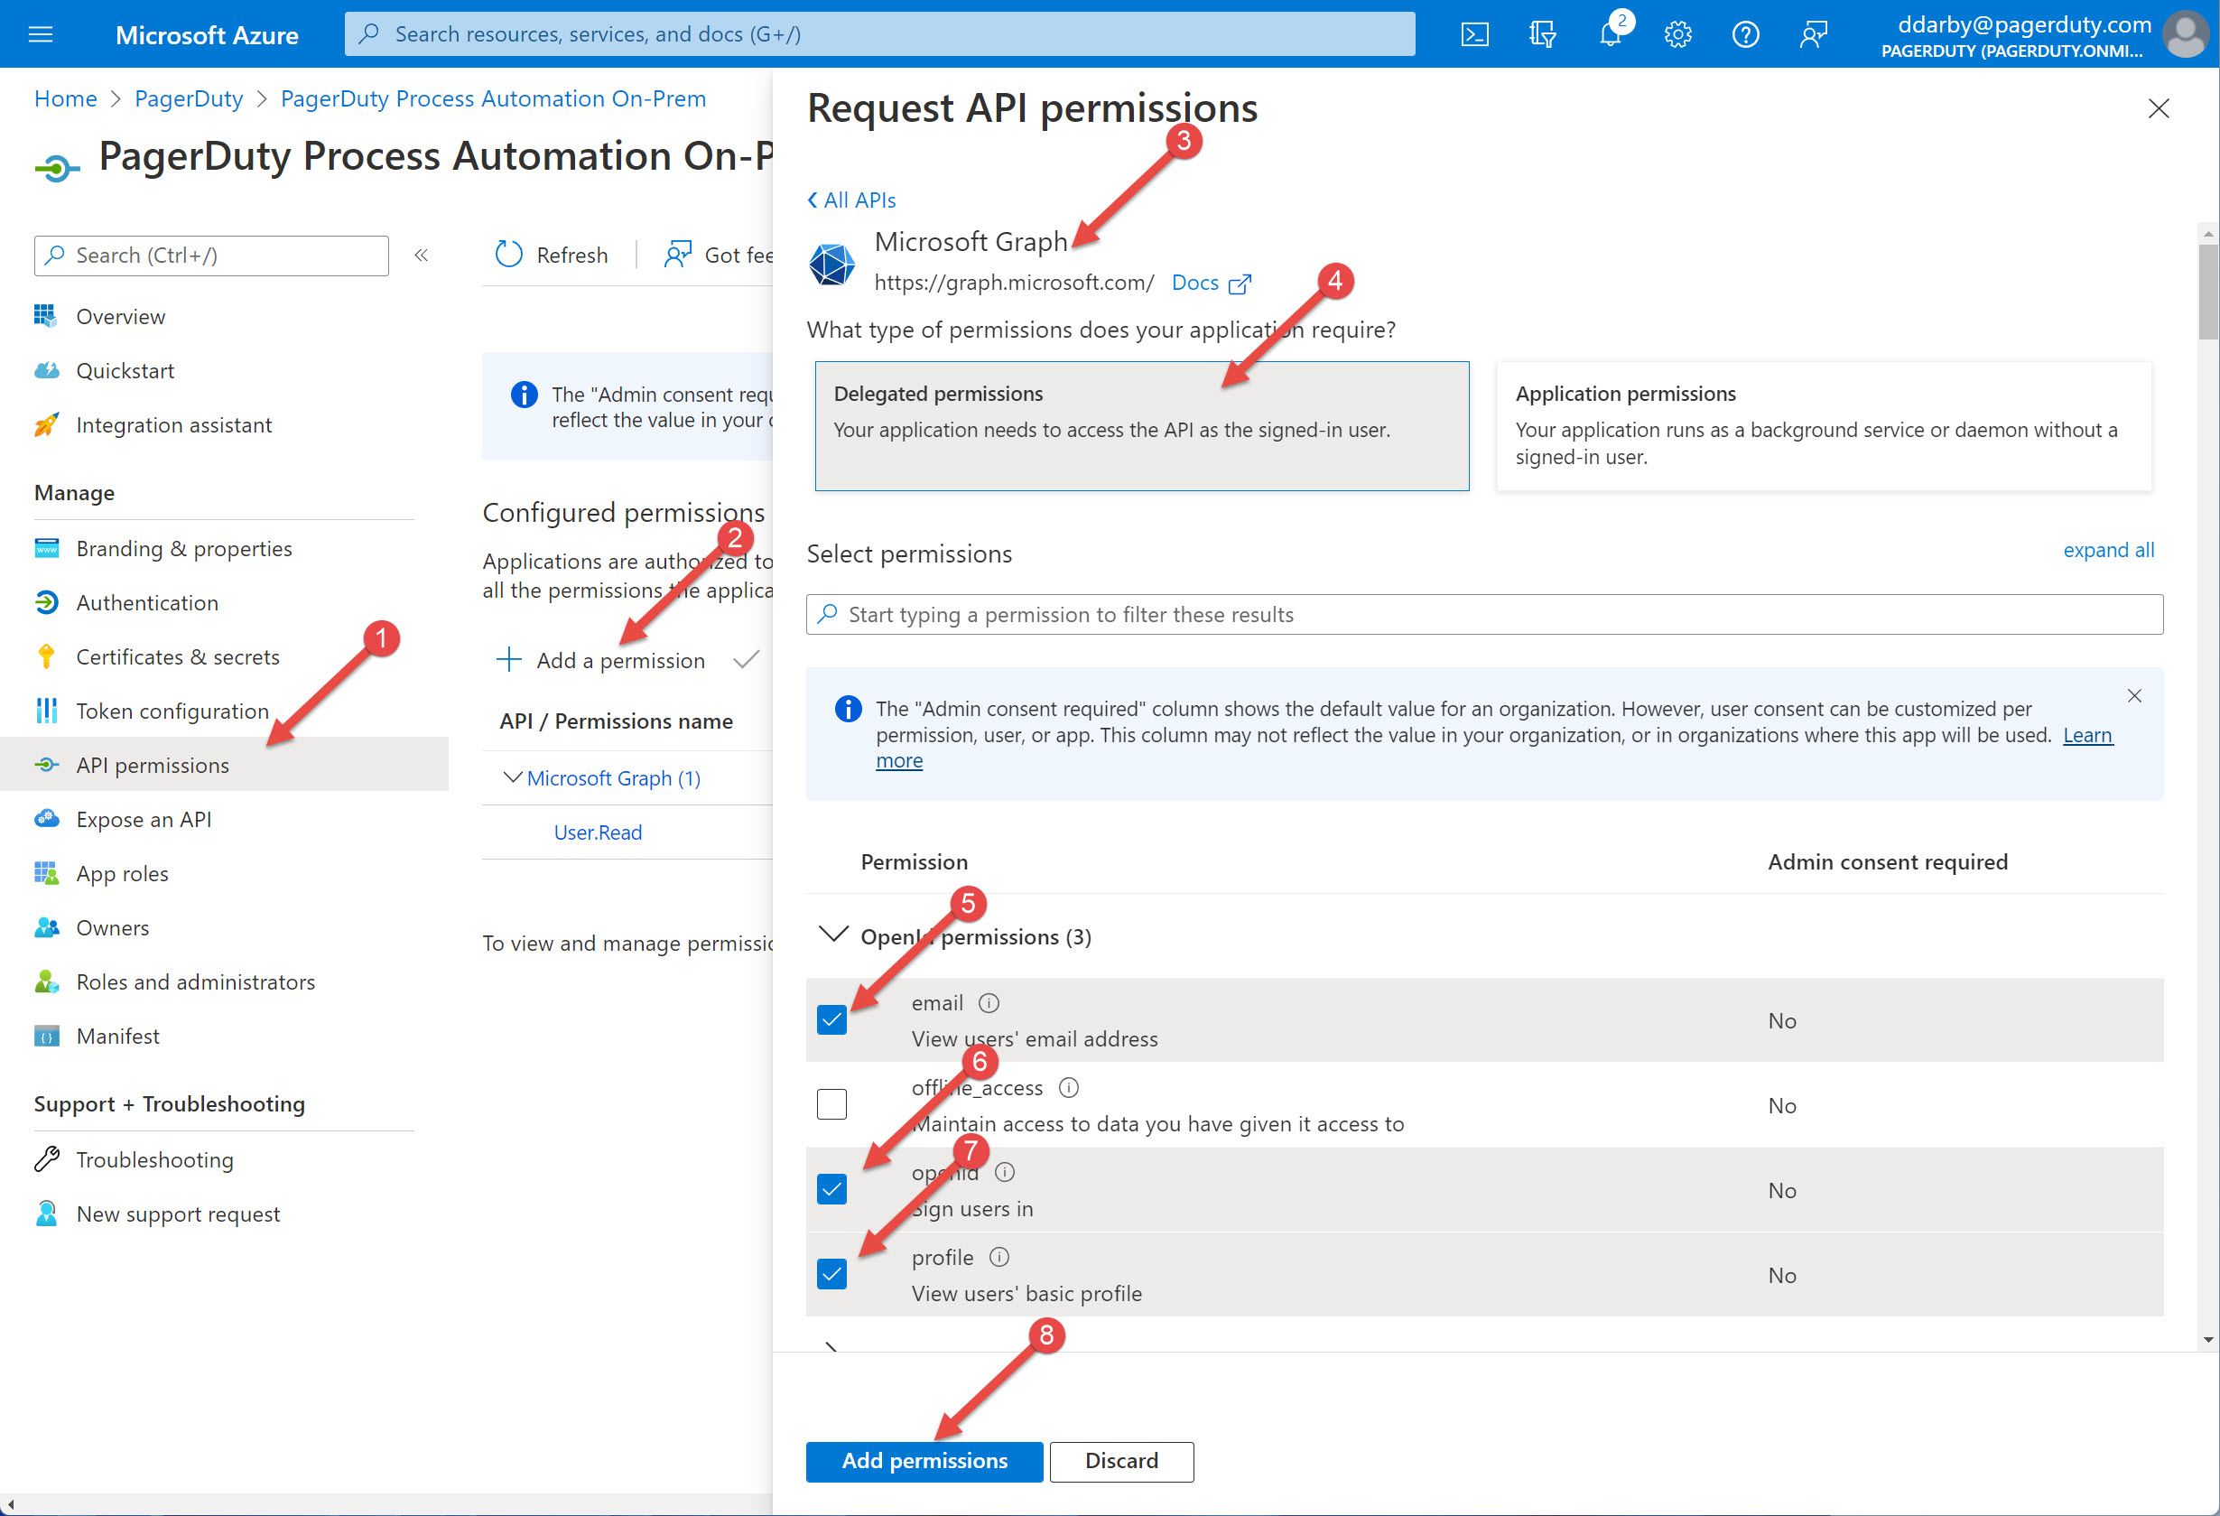Open Roles and administrators menu item
Screen dimensions: 2220x1516
[x=196, y=982]
